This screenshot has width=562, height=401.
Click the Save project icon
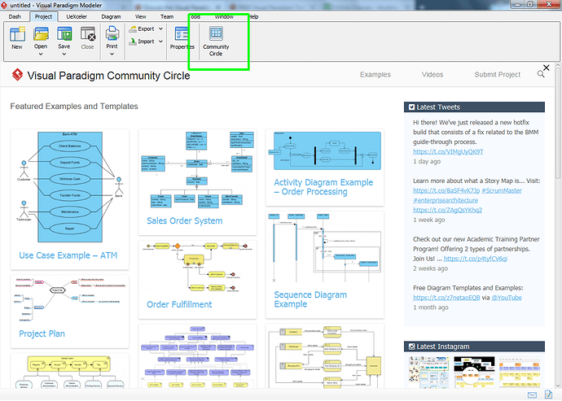64,34
